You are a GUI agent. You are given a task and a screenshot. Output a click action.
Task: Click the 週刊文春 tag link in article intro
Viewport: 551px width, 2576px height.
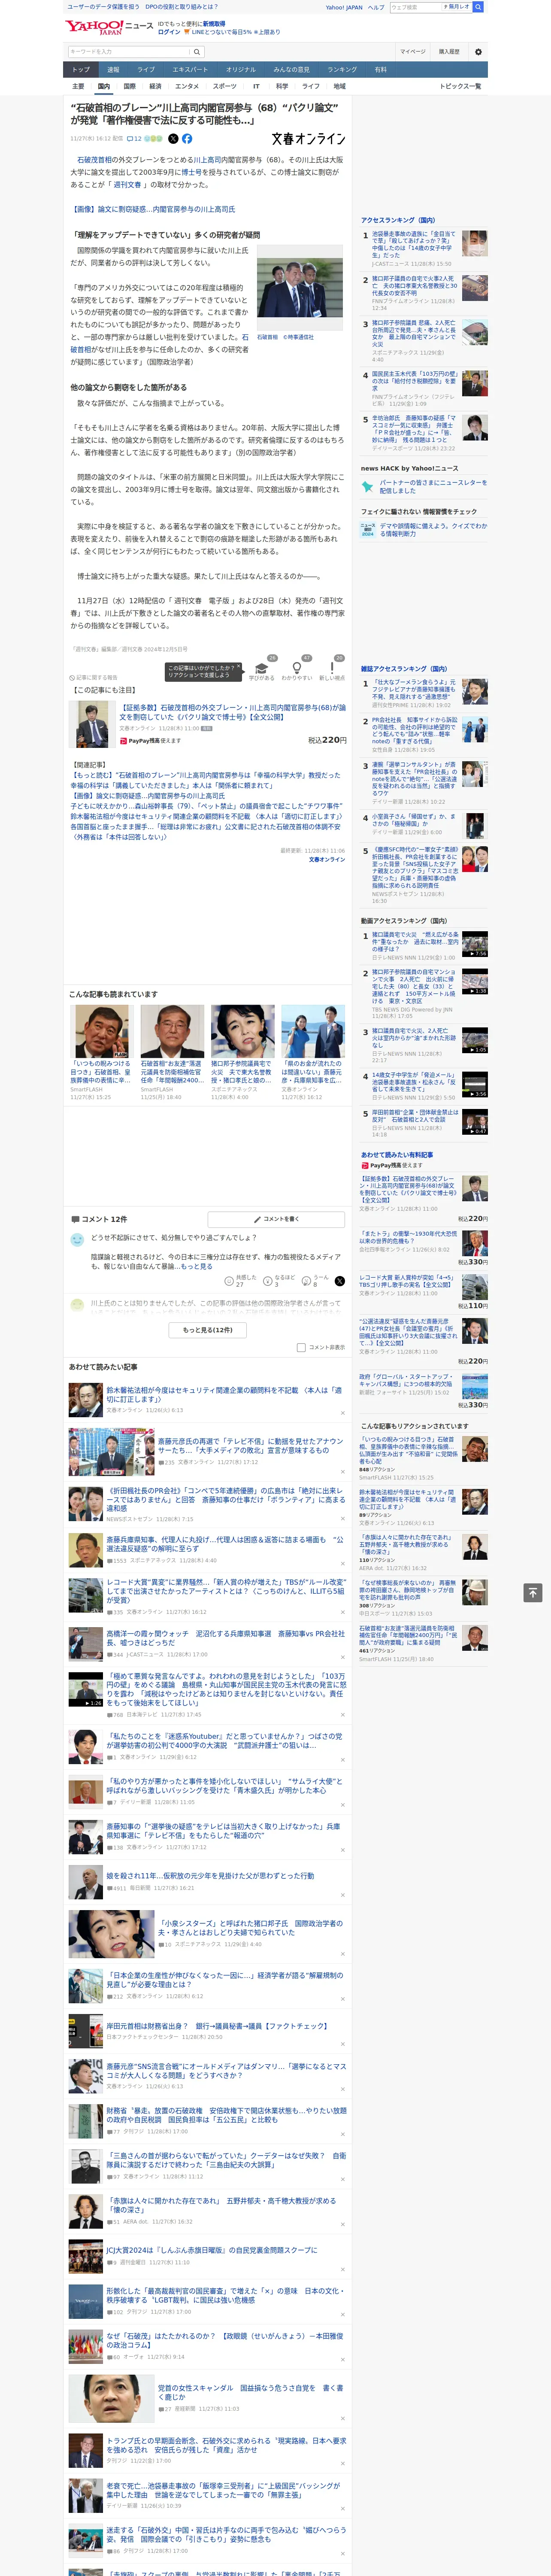(127, 184)
